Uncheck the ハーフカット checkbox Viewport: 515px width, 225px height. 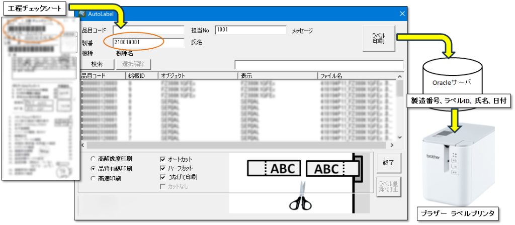pos(162,168)
